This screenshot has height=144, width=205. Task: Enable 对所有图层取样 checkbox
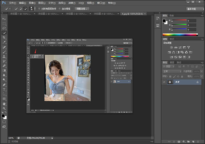38,8
